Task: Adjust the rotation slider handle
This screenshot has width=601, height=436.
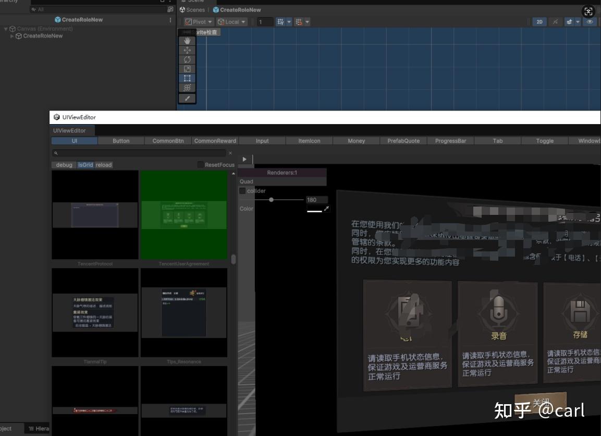Action: pos(272,200)
